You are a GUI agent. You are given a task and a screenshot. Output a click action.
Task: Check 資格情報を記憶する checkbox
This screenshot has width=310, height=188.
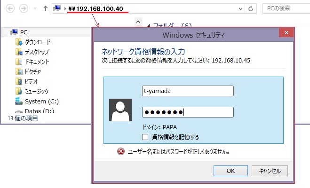coord(145,137)
